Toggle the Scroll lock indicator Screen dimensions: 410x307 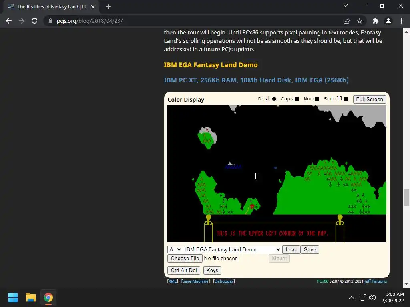point(346,99)
